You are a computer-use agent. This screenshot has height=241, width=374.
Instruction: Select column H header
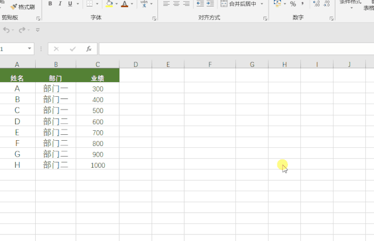point(284,65)
